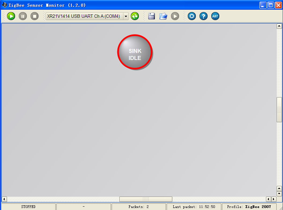Open a file with the folder icon

(x=163, y=16)
